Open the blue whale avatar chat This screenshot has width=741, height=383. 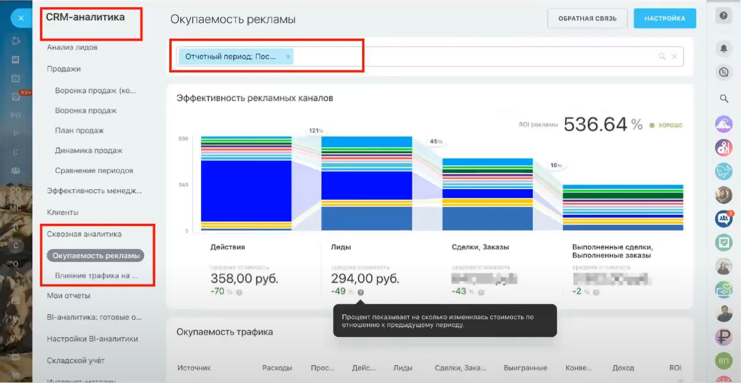tap(724, 171)
